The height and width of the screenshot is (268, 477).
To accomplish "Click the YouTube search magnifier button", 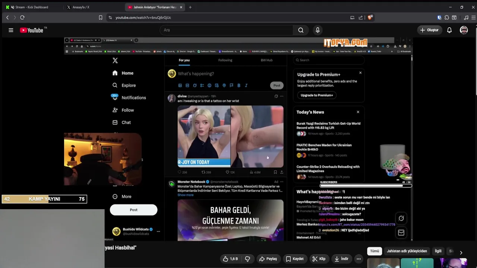I will [301, 30].
